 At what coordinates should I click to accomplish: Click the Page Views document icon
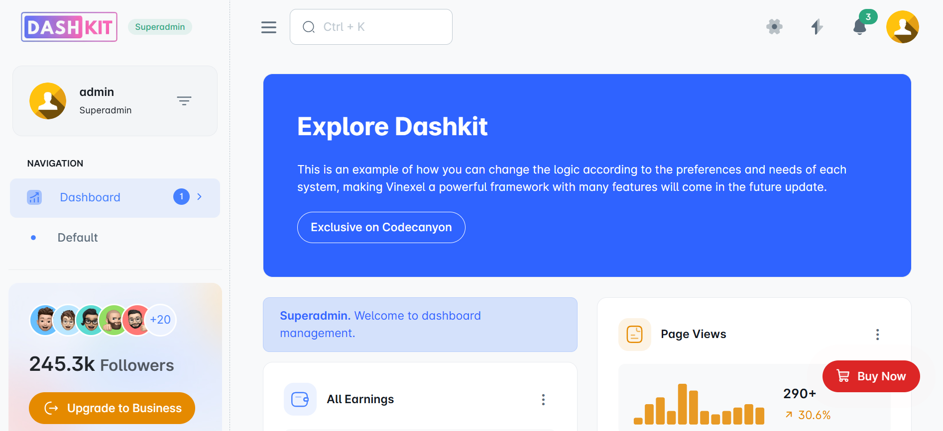(x=635, y=335)
